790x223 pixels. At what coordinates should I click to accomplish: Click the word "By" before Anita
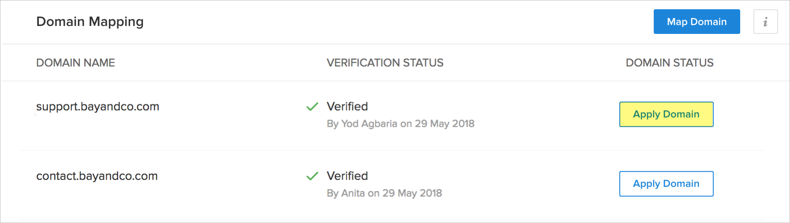333,193
